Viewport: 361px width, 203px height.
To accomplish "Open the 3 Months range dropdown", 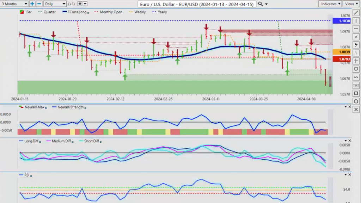I will click(14, 4).
